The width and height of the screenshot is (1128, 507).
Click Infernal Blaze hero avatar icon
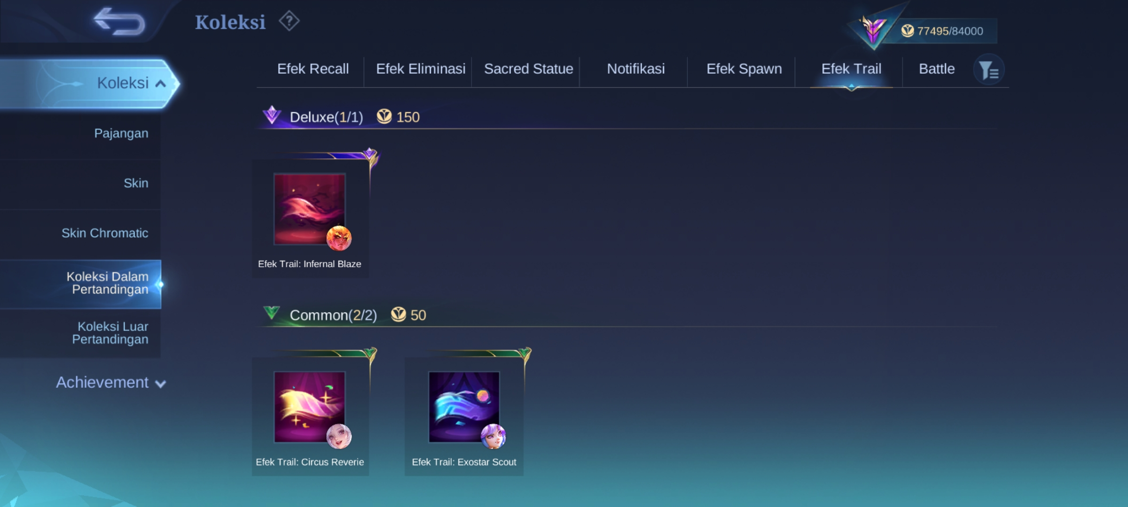coord(339,238)
